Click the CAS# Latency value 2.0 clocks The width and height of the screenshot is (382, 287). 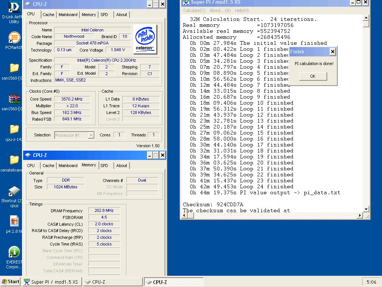point(104,224)
